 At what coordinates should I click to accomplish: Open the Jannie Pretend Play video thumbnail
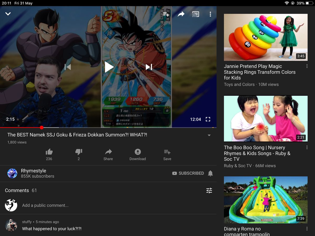point(266,37)
